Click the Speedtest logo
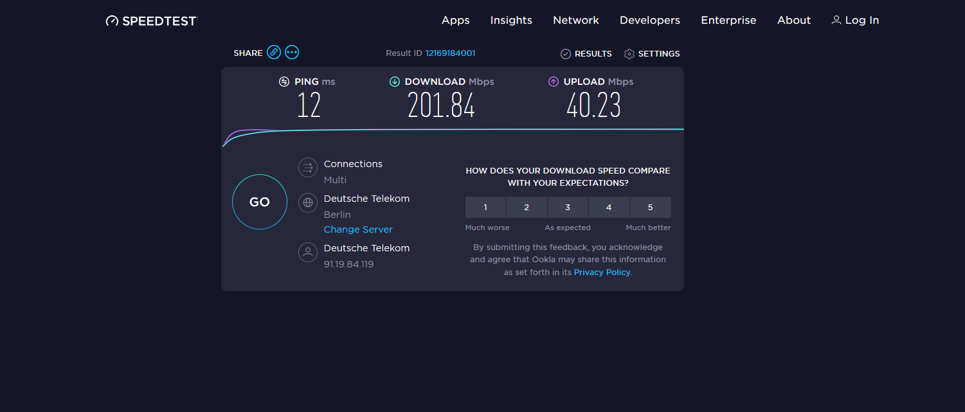The width and height of the screenshot is (965, 412). [x=151, y=21]
